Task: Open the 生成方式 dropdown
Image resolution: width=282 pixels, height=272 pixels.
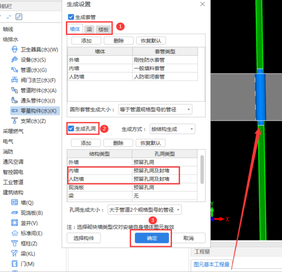Action: click(x=173, y=129)
